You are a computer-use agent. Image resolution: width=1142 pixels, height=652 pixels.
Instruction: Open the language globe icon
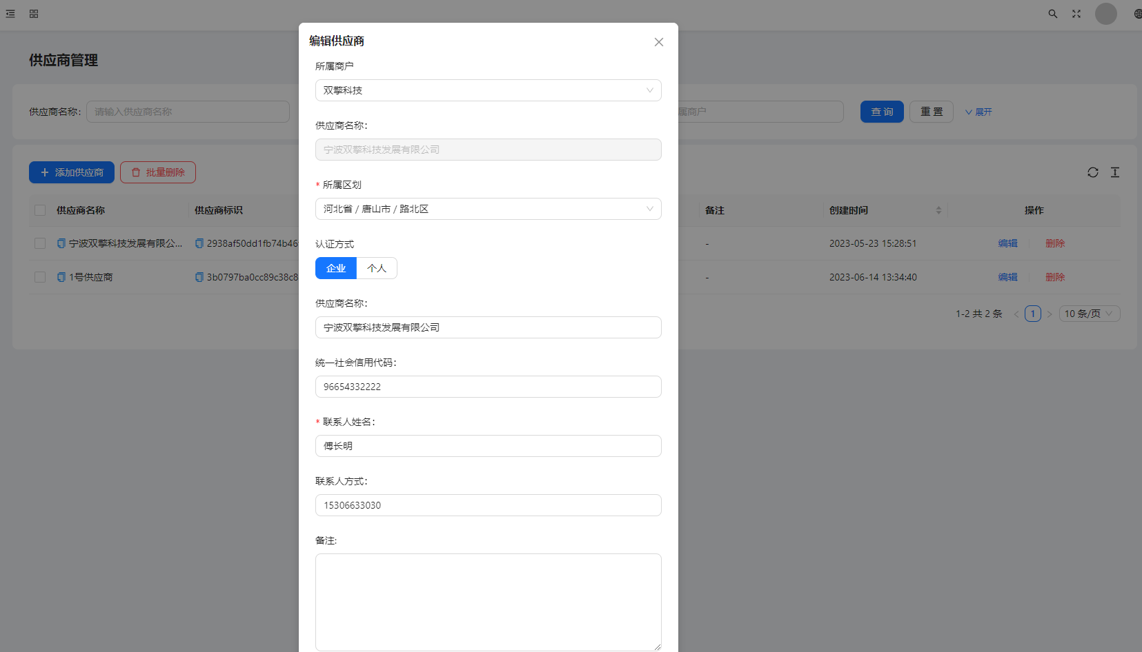[1138, 14]
